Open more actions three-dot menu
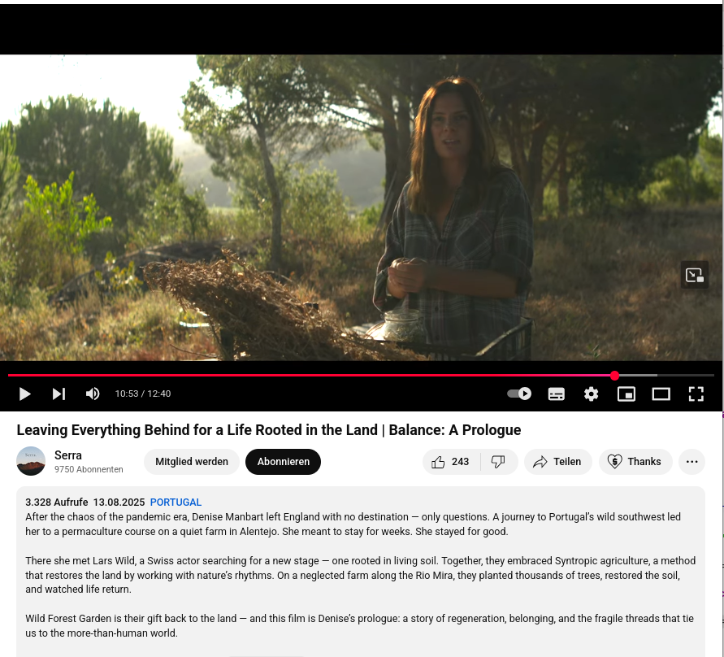This screenshot has height=657, width=724. [x=691, y=462]
